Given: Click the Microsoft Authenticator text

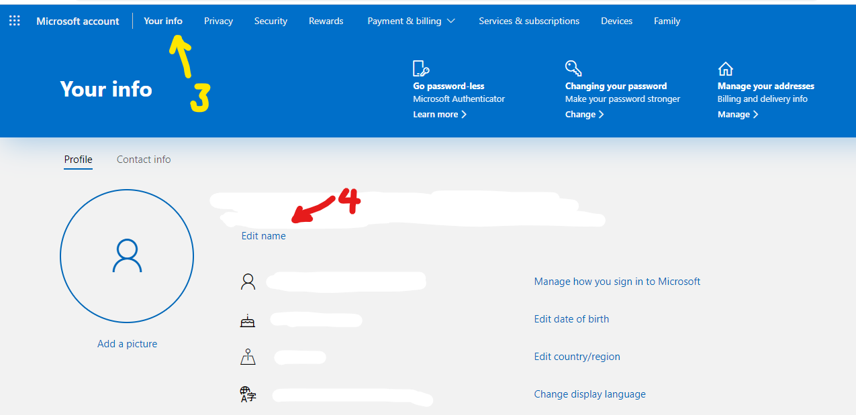Looking at the screenshot, I should 459,99.
